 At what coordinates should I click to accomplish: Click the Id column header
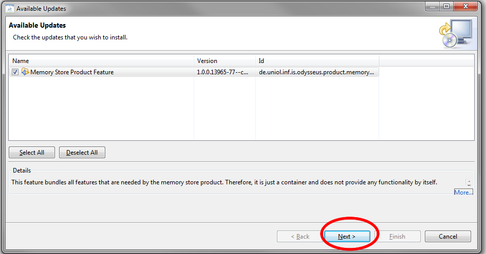point(317,61)
